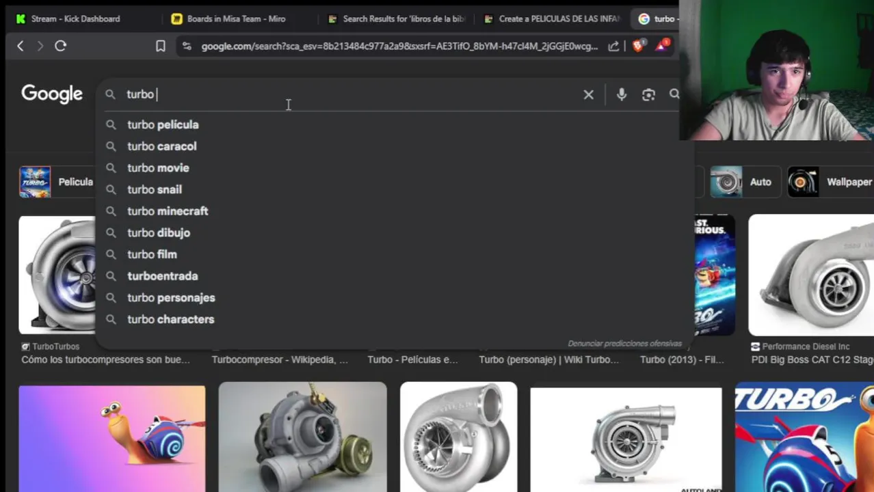
Task: Choose suggestion 'turbo characters'
Action: coord(170,319)
